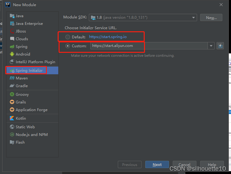Select Maven module type label
This screenshot has height=174, width=231.
[x=22, y=78]
